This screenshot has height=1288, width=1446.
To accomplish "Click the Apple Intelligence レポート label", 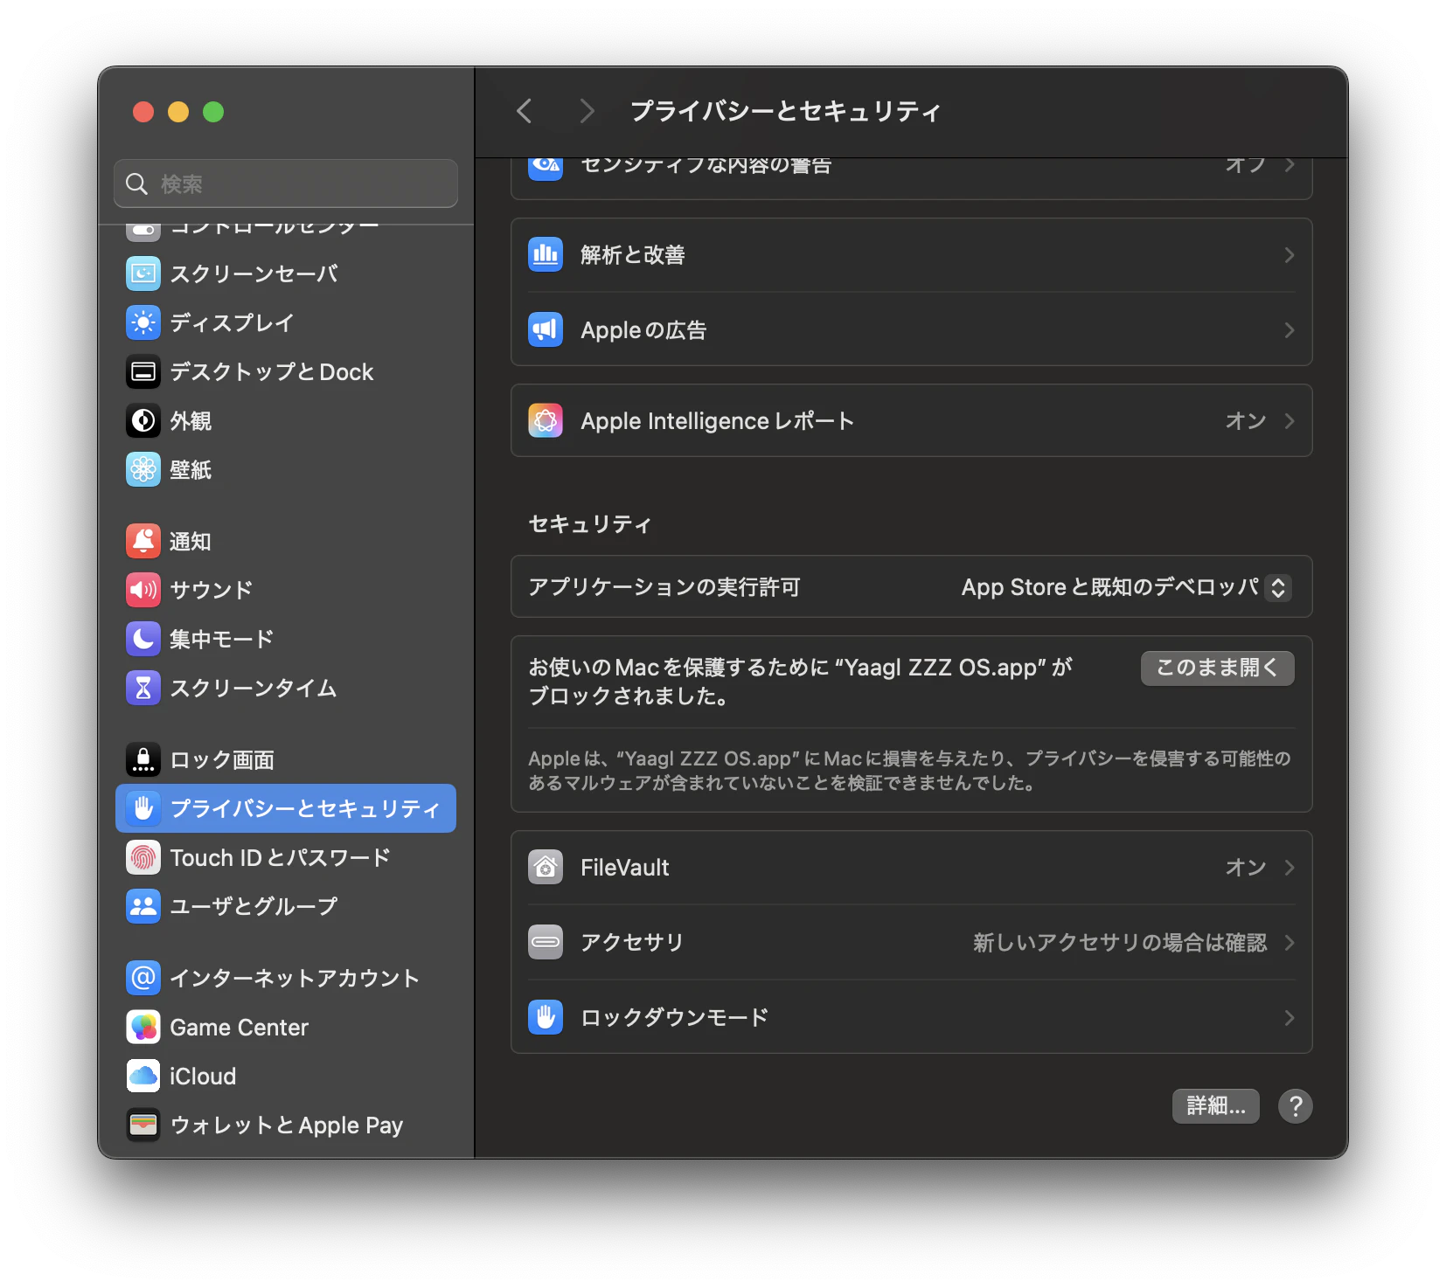I will (718, 421).
